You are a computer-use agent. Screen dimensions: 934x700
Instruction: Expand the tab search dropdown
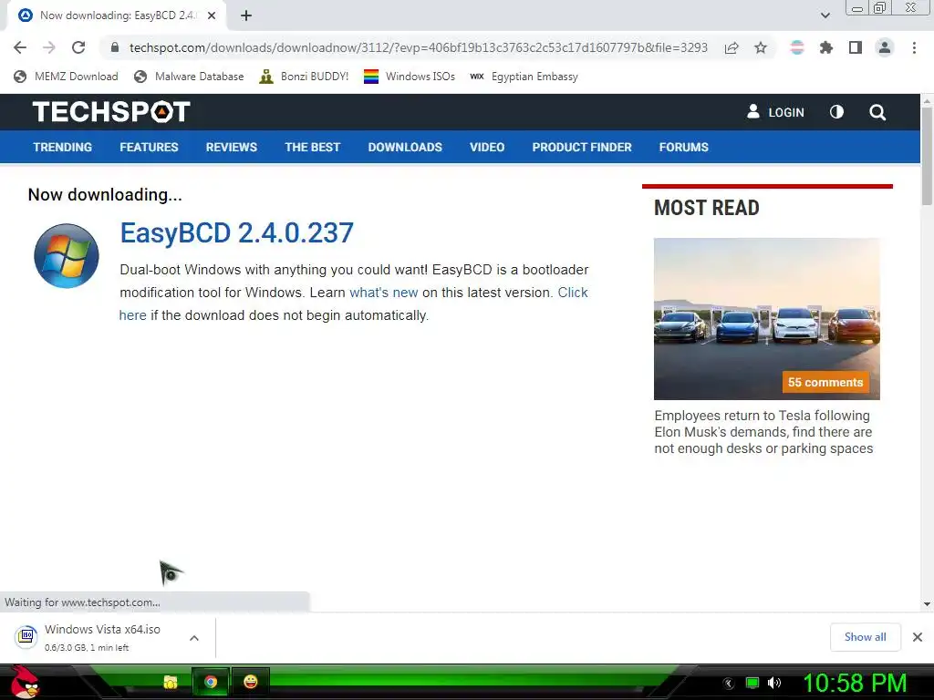coord(825,15)
